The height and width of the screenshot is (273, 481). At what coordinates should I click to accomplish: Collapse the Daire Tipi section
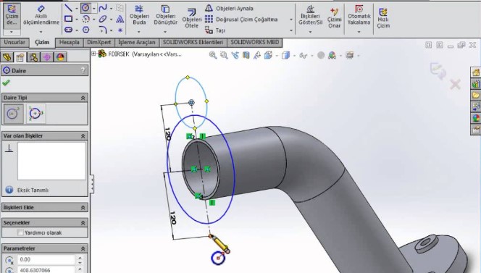(83, 98)
